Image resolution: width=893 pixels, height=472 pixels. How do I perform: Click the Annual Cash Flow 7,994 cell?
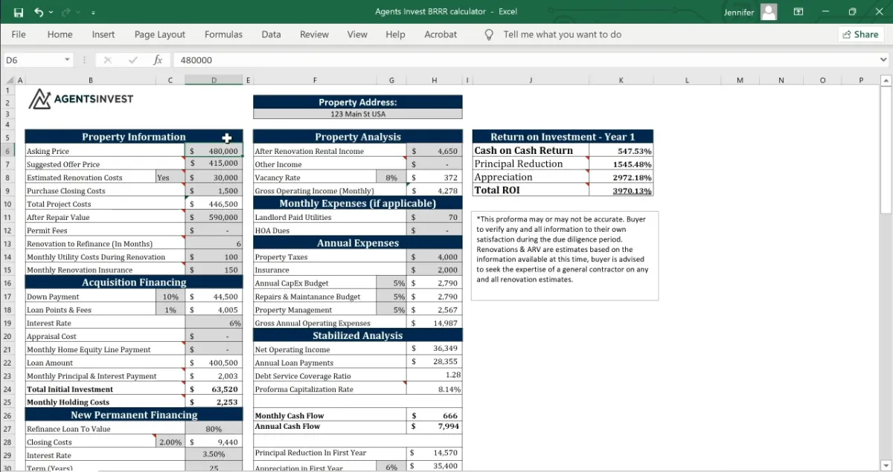[x=435, y=427]
